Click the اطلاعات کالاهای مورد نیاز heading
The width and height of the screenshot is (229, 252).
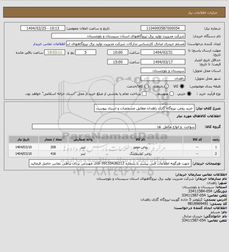tap(198, 116)
